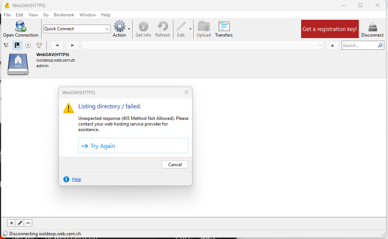Open the Action menu dropdown arrow

tap(129, 29)
